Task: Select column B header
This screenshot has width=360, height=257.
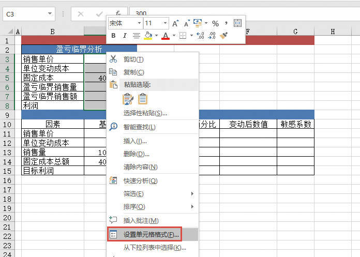Action: tap(53, 32)
